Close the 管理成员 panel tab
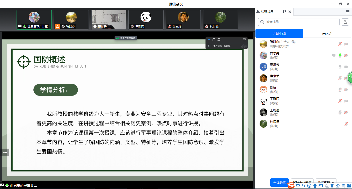The width and height of the screenshot is (352, 189). (290, 12)
